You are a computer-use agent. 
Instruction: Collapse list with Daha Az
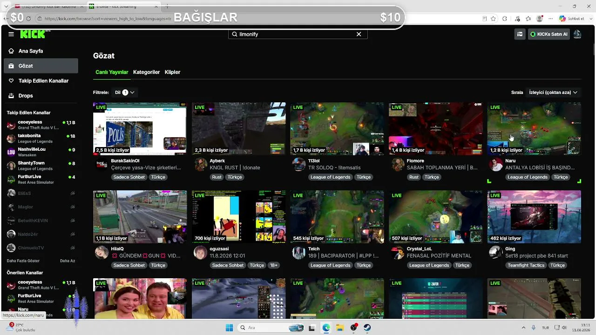pos(68,261)
